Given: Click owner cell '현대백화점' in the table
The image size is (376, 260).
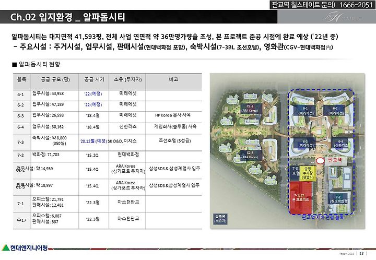Looking at the screenshot, I should pyautogui.click(x=128, y=155).
